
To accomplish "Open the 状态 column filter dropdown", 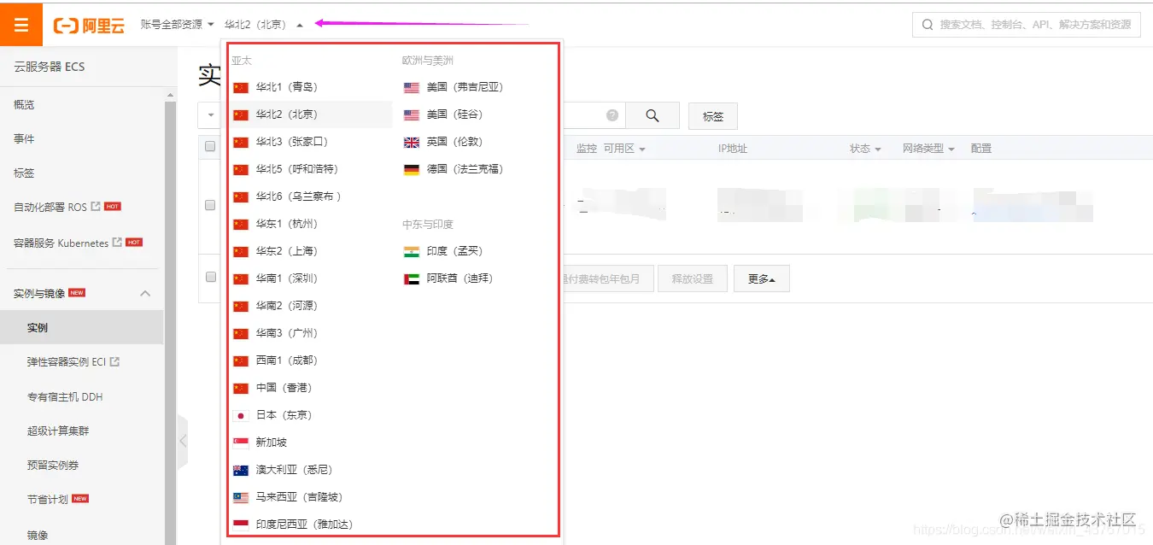I will [x=865, y=149].
